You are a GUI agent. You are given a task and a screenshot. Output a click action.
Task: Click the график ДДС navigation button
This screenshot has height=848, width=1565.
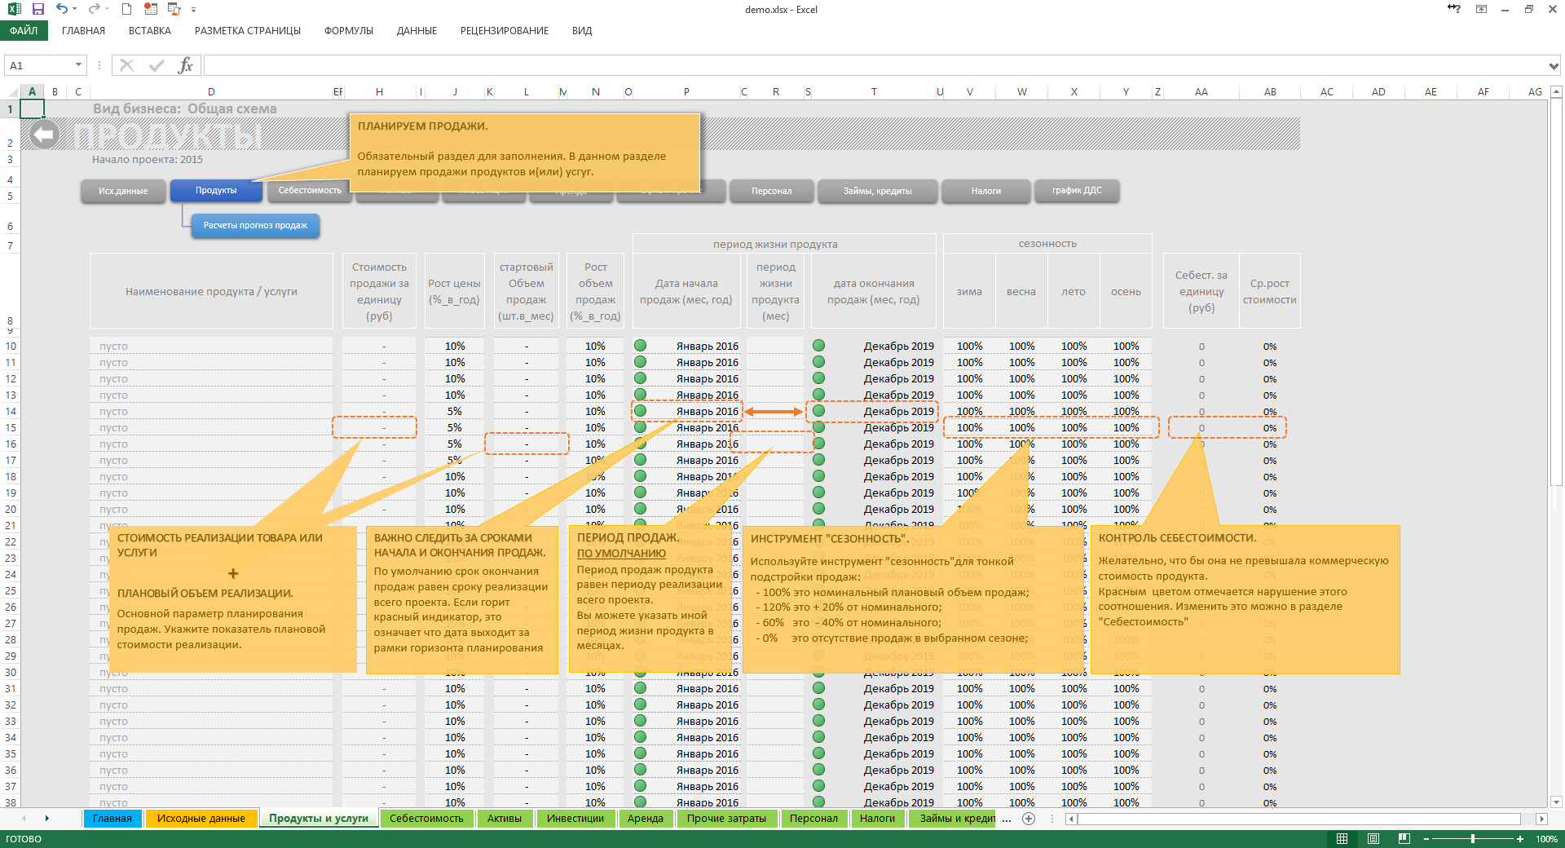tap(1076, 191)
